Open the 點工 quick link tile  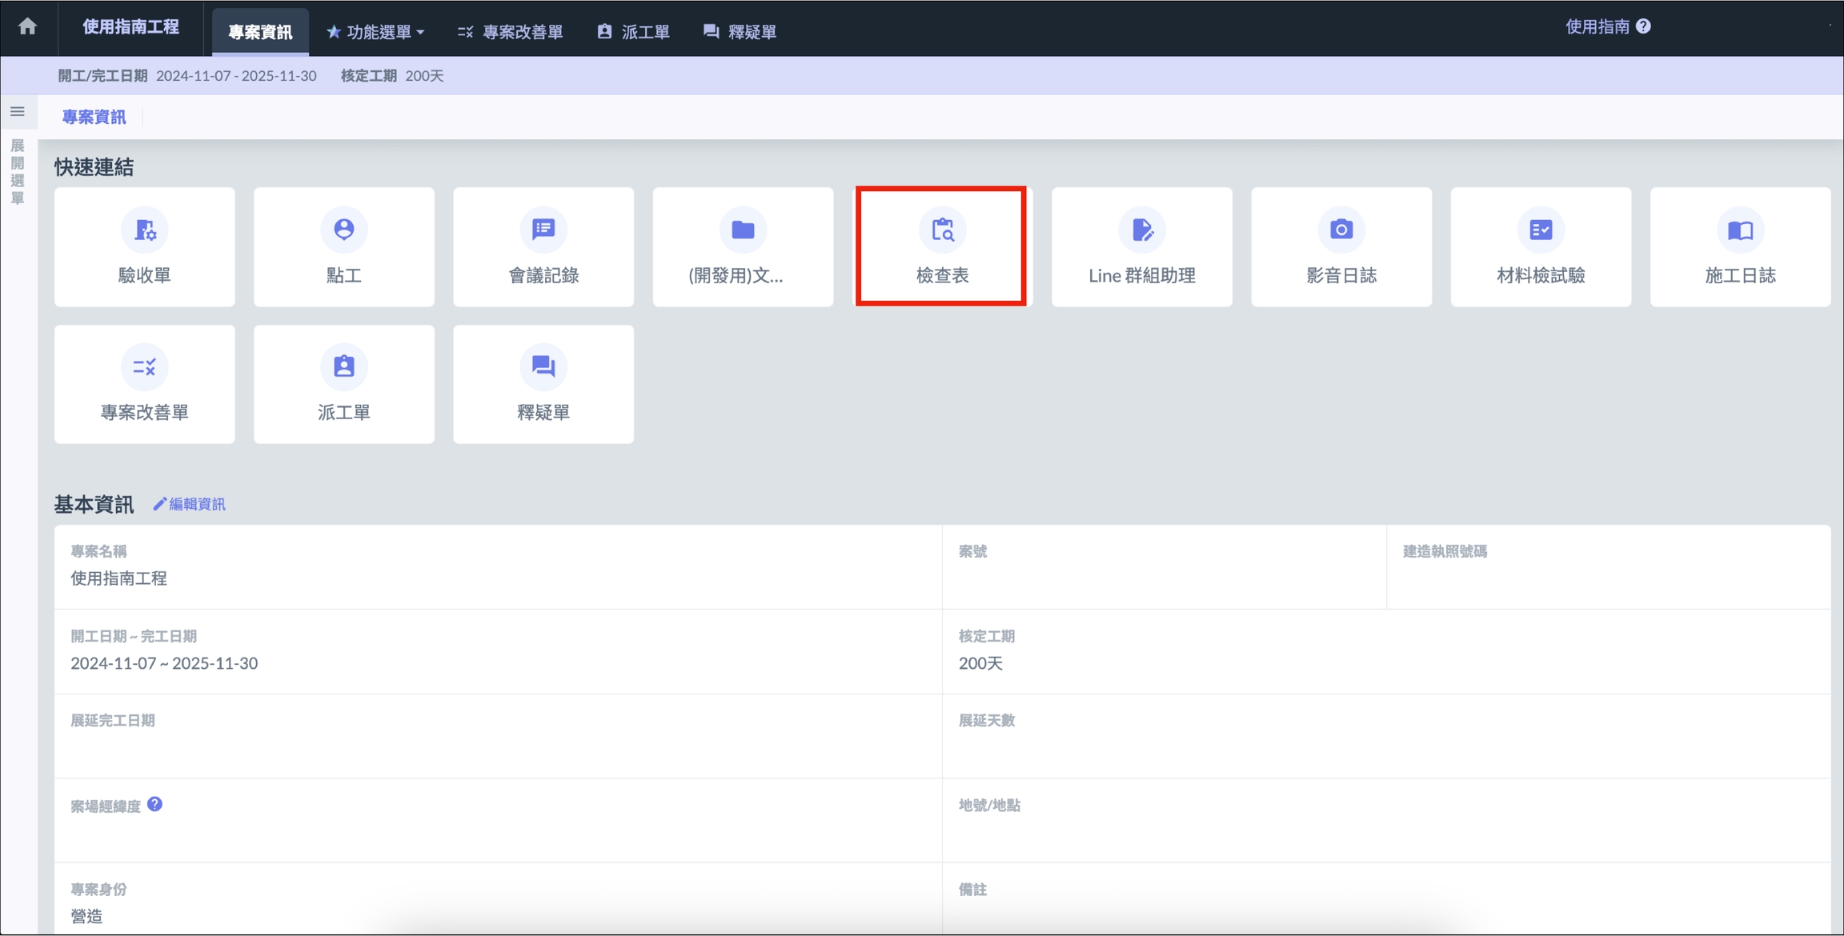tap(343, 247)
